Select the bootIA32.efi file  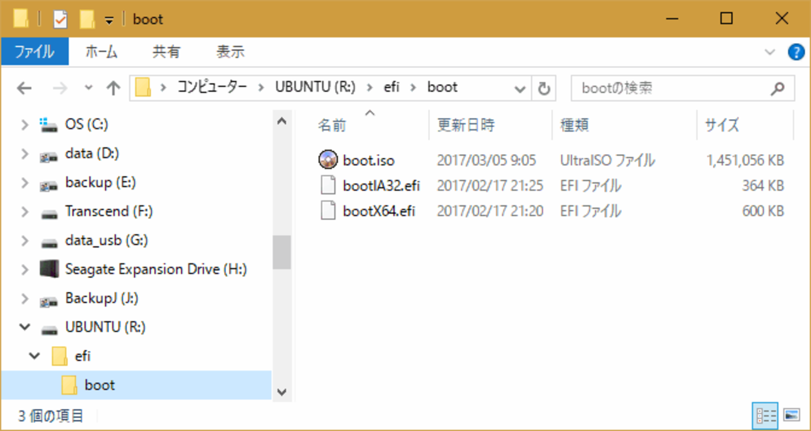tap(381, 186)
